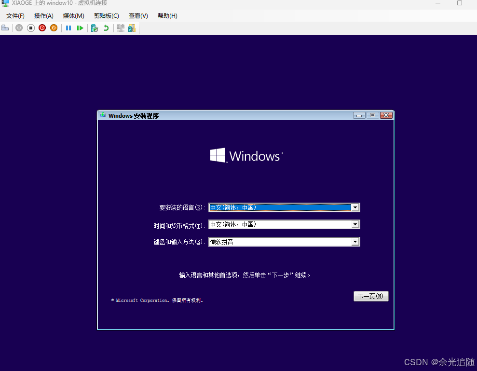Click the 帮助(H) menu item
This screenshot has width=477, height=371.
[167, 15]
